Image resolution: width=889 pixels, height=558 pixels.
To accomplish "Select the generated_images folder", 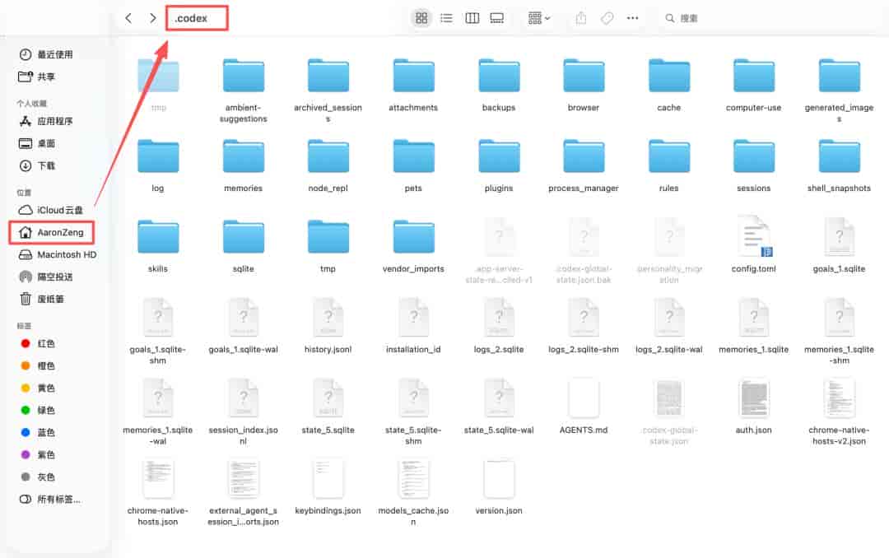I will pyautogui.click(x=839, y=90).
